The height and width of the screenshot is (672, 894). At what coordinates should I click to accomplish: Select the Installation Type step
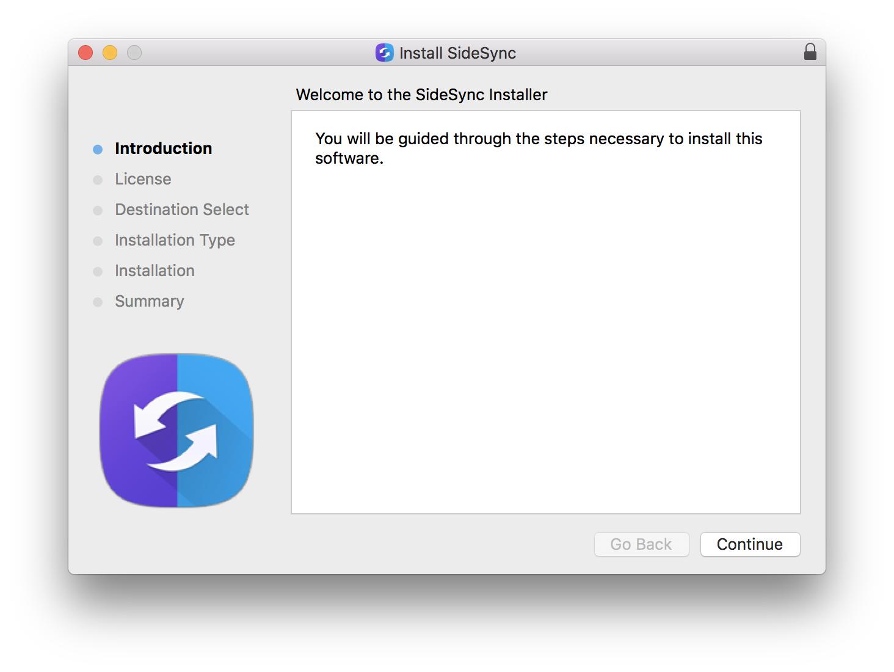point(175,240)
